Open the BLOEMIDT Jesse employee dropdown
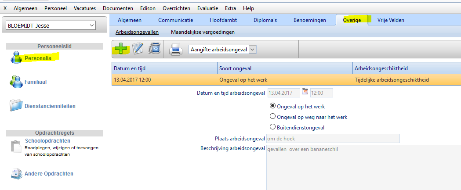This screenshot has width=461, height=190. pos(92,26)
